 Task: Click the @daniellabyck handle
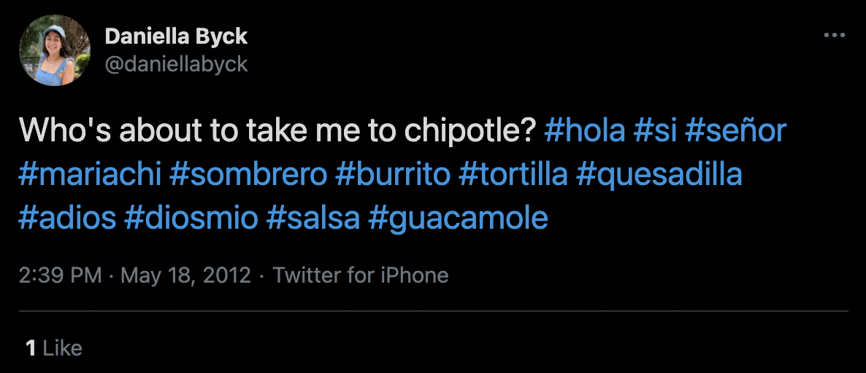click(x=176, y=64)
